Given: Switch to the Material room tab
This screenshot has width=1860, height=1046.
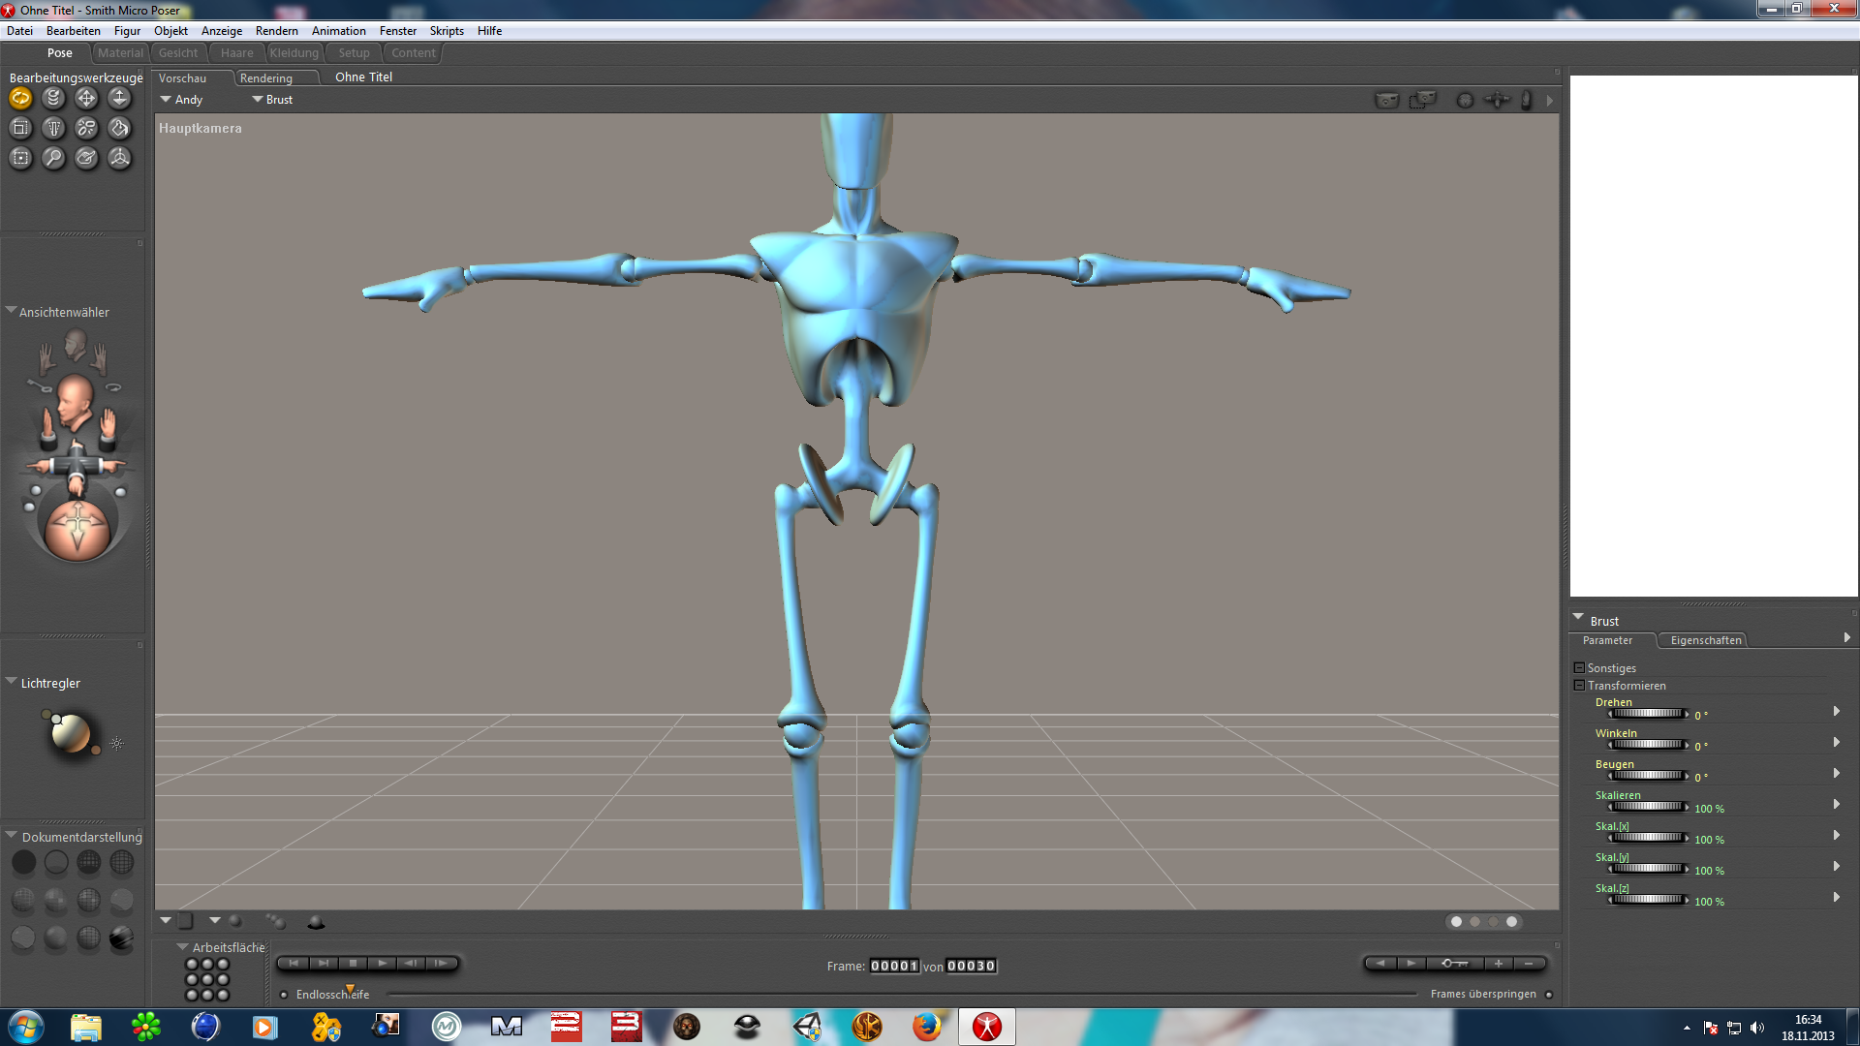Looking at the screenshot, I should 120,53.
